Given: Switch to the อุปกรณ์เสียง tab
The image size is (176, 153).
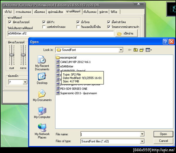Looking at the screenshot, I should point(55,12).
